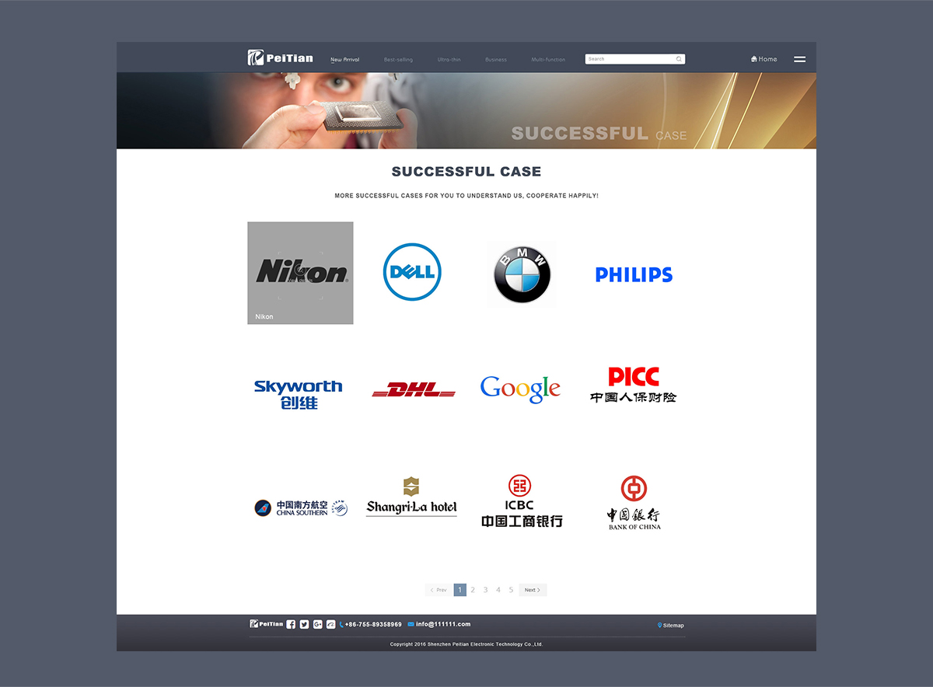
Task: Open the BMW case logo
Action: 522,274
